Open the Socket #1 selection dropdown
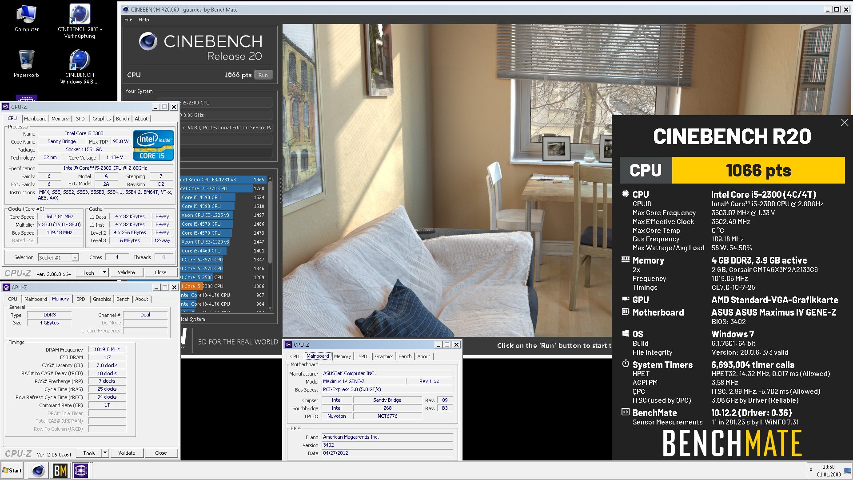This screenshot has height=480, width=853. click(x=58, y=257)
